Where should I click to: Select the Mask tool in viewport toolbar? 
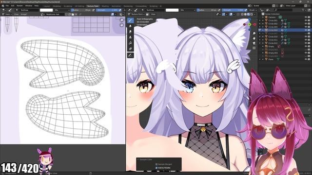[130, 49]
